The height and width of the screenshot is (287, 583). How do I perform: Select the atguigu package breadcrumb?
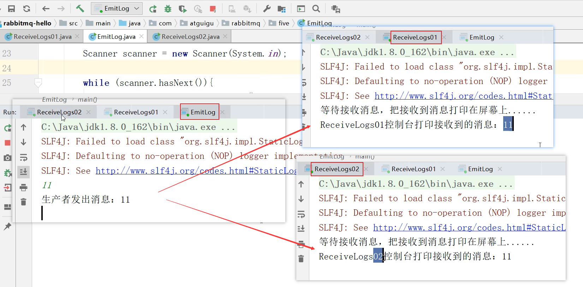click(197, 23)
